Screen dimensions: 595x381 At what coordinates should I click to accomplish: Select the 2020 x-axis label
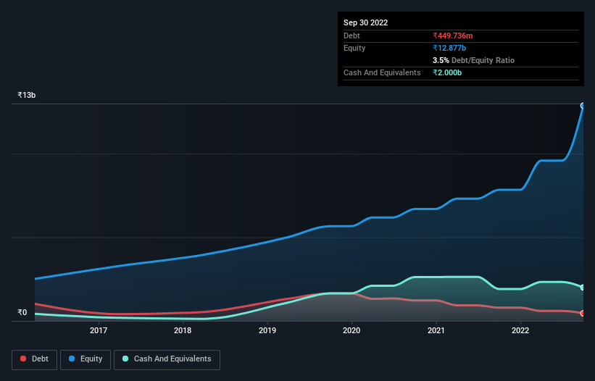[351, 330]
